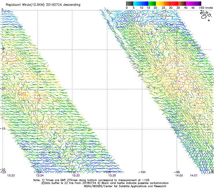Click the '-15' latitude axis label
Screen dimensions: 214x188
point(3,129)
